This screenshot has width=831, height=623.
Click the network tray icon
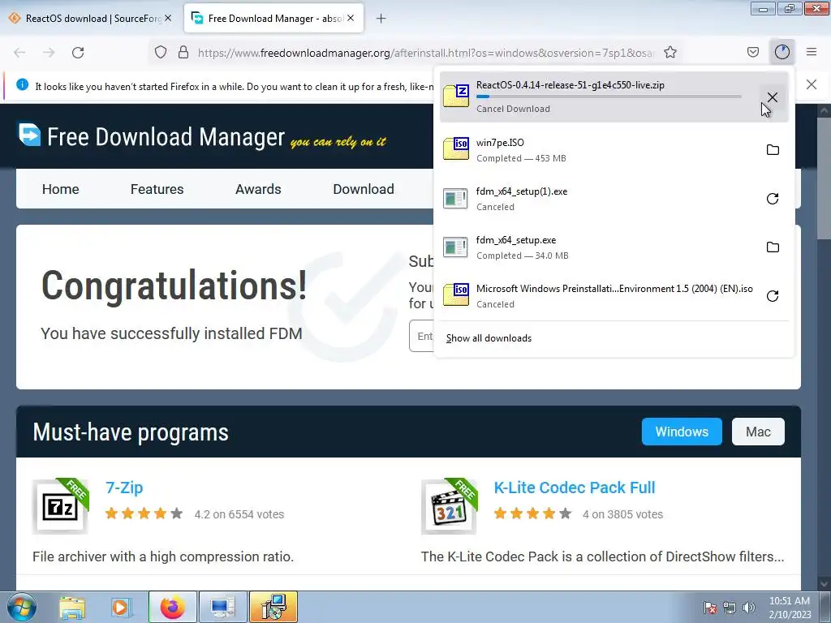[730, 608]
